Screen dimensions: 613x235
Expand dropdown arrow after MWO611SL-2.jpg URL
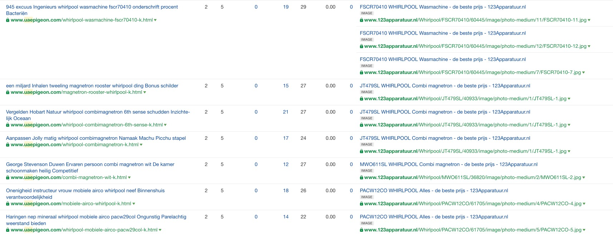tap(584, 178)
